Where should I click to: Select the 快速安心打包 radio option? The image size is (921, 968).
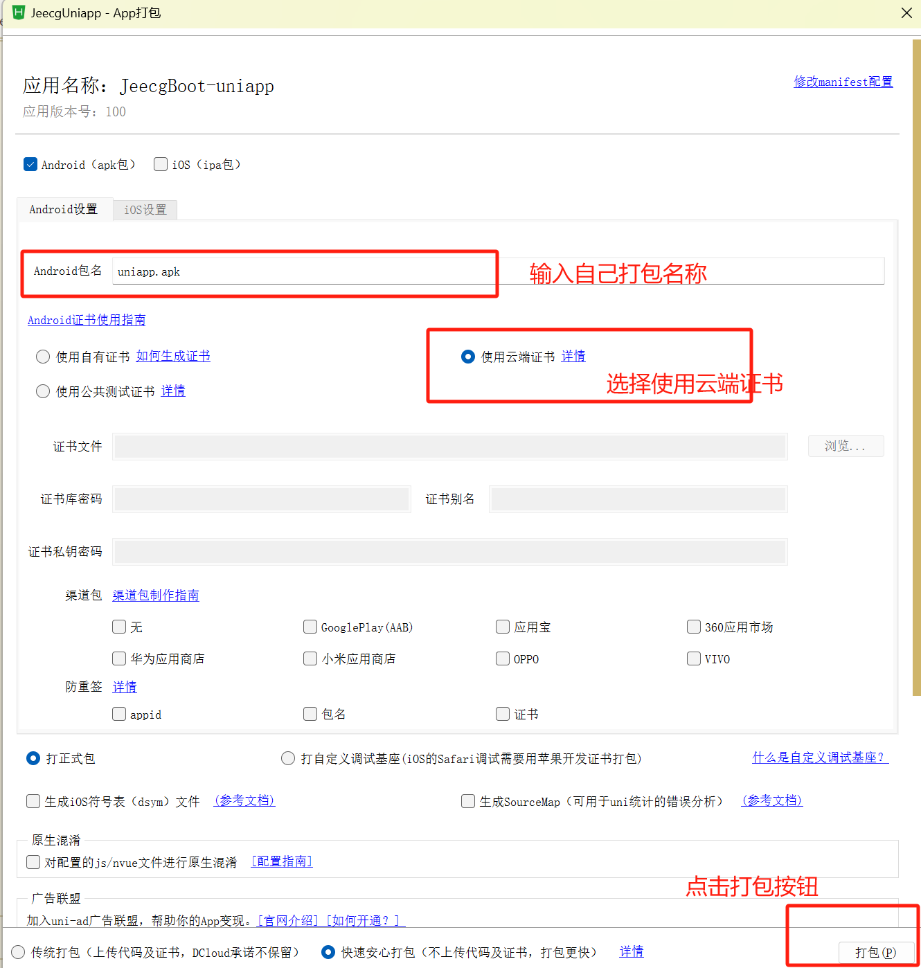[328, 952]
